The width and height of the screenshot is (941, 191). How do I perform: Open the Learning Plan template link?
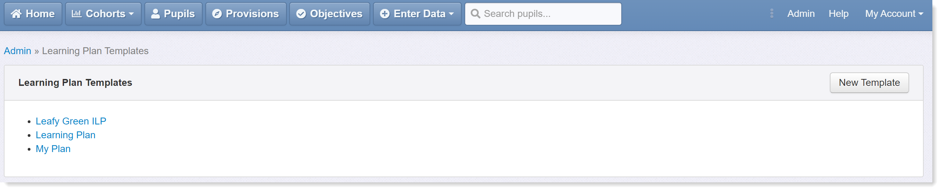pos(65,135)
